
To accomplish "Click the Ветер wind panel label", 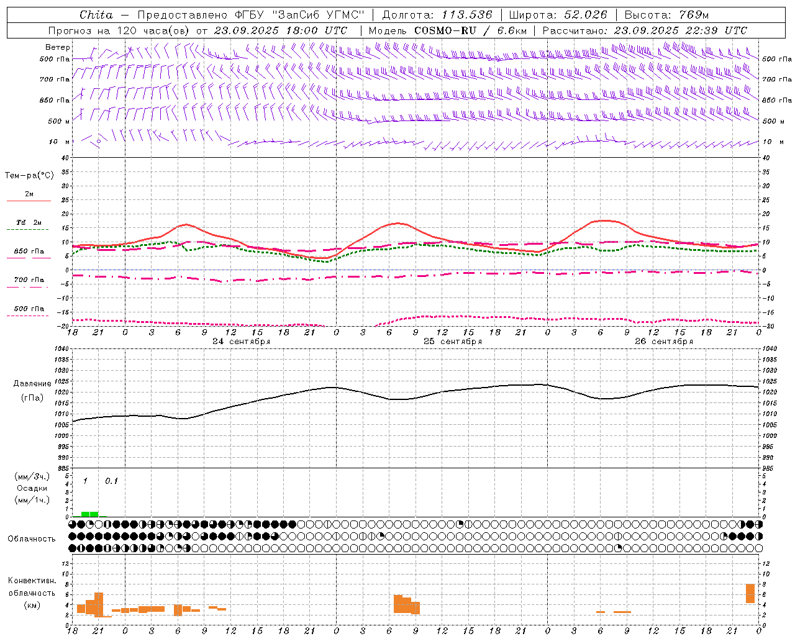I will (58, 47).
